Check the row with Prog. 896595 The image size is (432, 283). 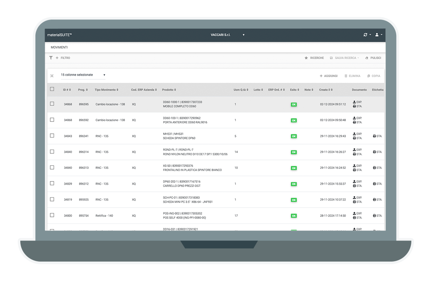(52, 104)
